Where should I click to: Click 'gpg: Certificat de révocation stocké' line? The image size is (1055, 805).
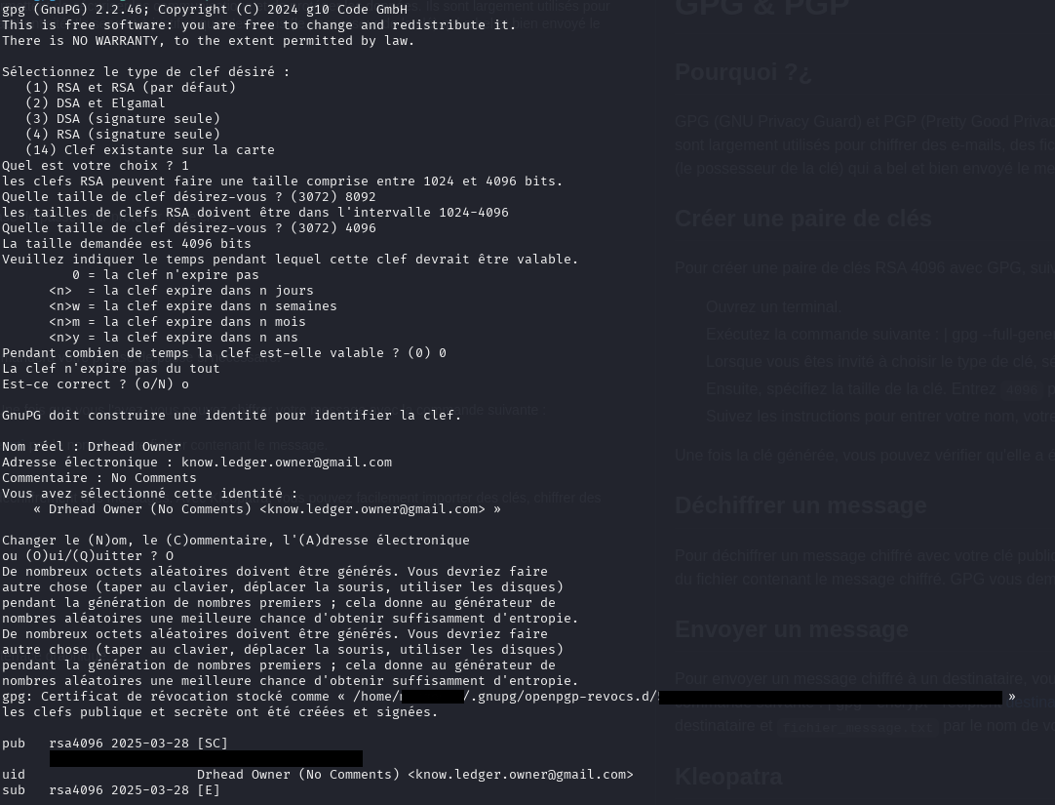(x=509, y=697)
